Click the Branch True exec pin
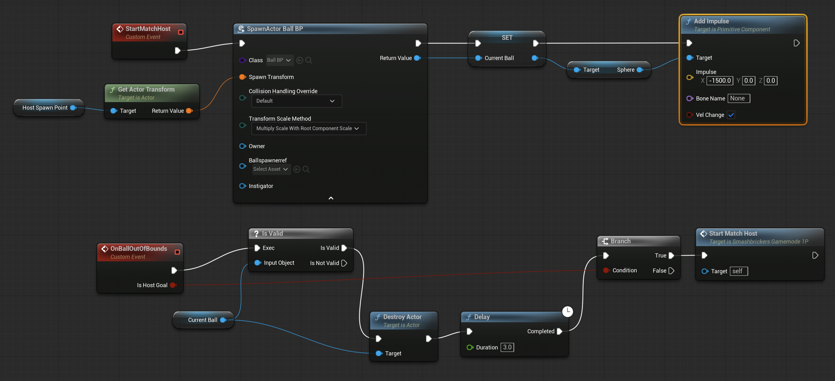This screenshot has height=381, width=835. pyautogui.click(x=671, y=256)
